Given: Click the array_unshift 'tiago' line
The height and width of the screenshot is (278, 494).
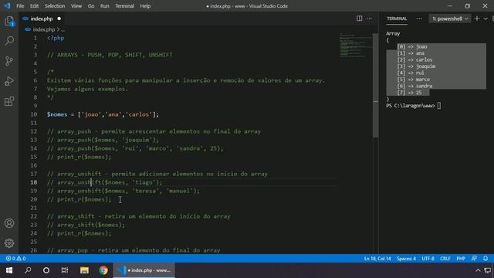Looking at the screenshot, I should click(x=105, y=182).
